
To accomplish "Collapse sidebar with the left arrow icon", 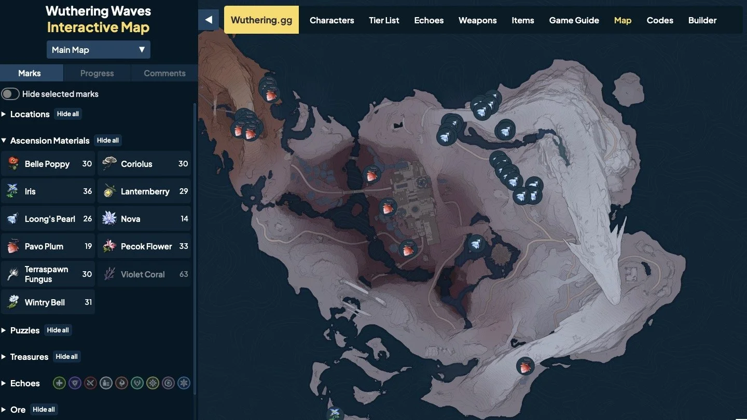I will point(209,20).
